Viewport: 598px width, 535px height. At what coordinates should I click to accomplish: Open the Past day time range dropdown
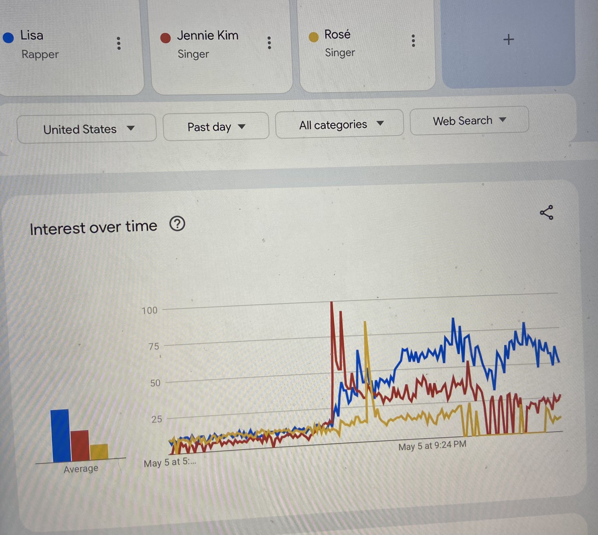216,127
